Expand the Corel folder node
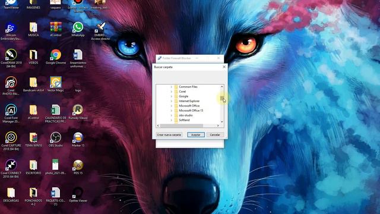 click(x=172, y=92)
